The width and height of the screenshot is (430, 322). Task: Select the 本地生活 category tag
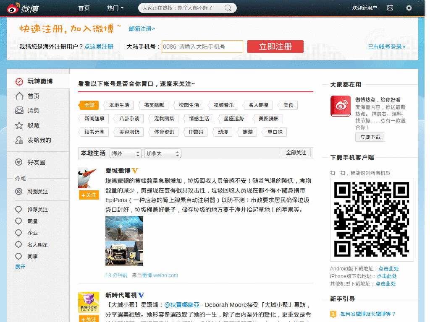pyautogui.click(x=119, y=105)
